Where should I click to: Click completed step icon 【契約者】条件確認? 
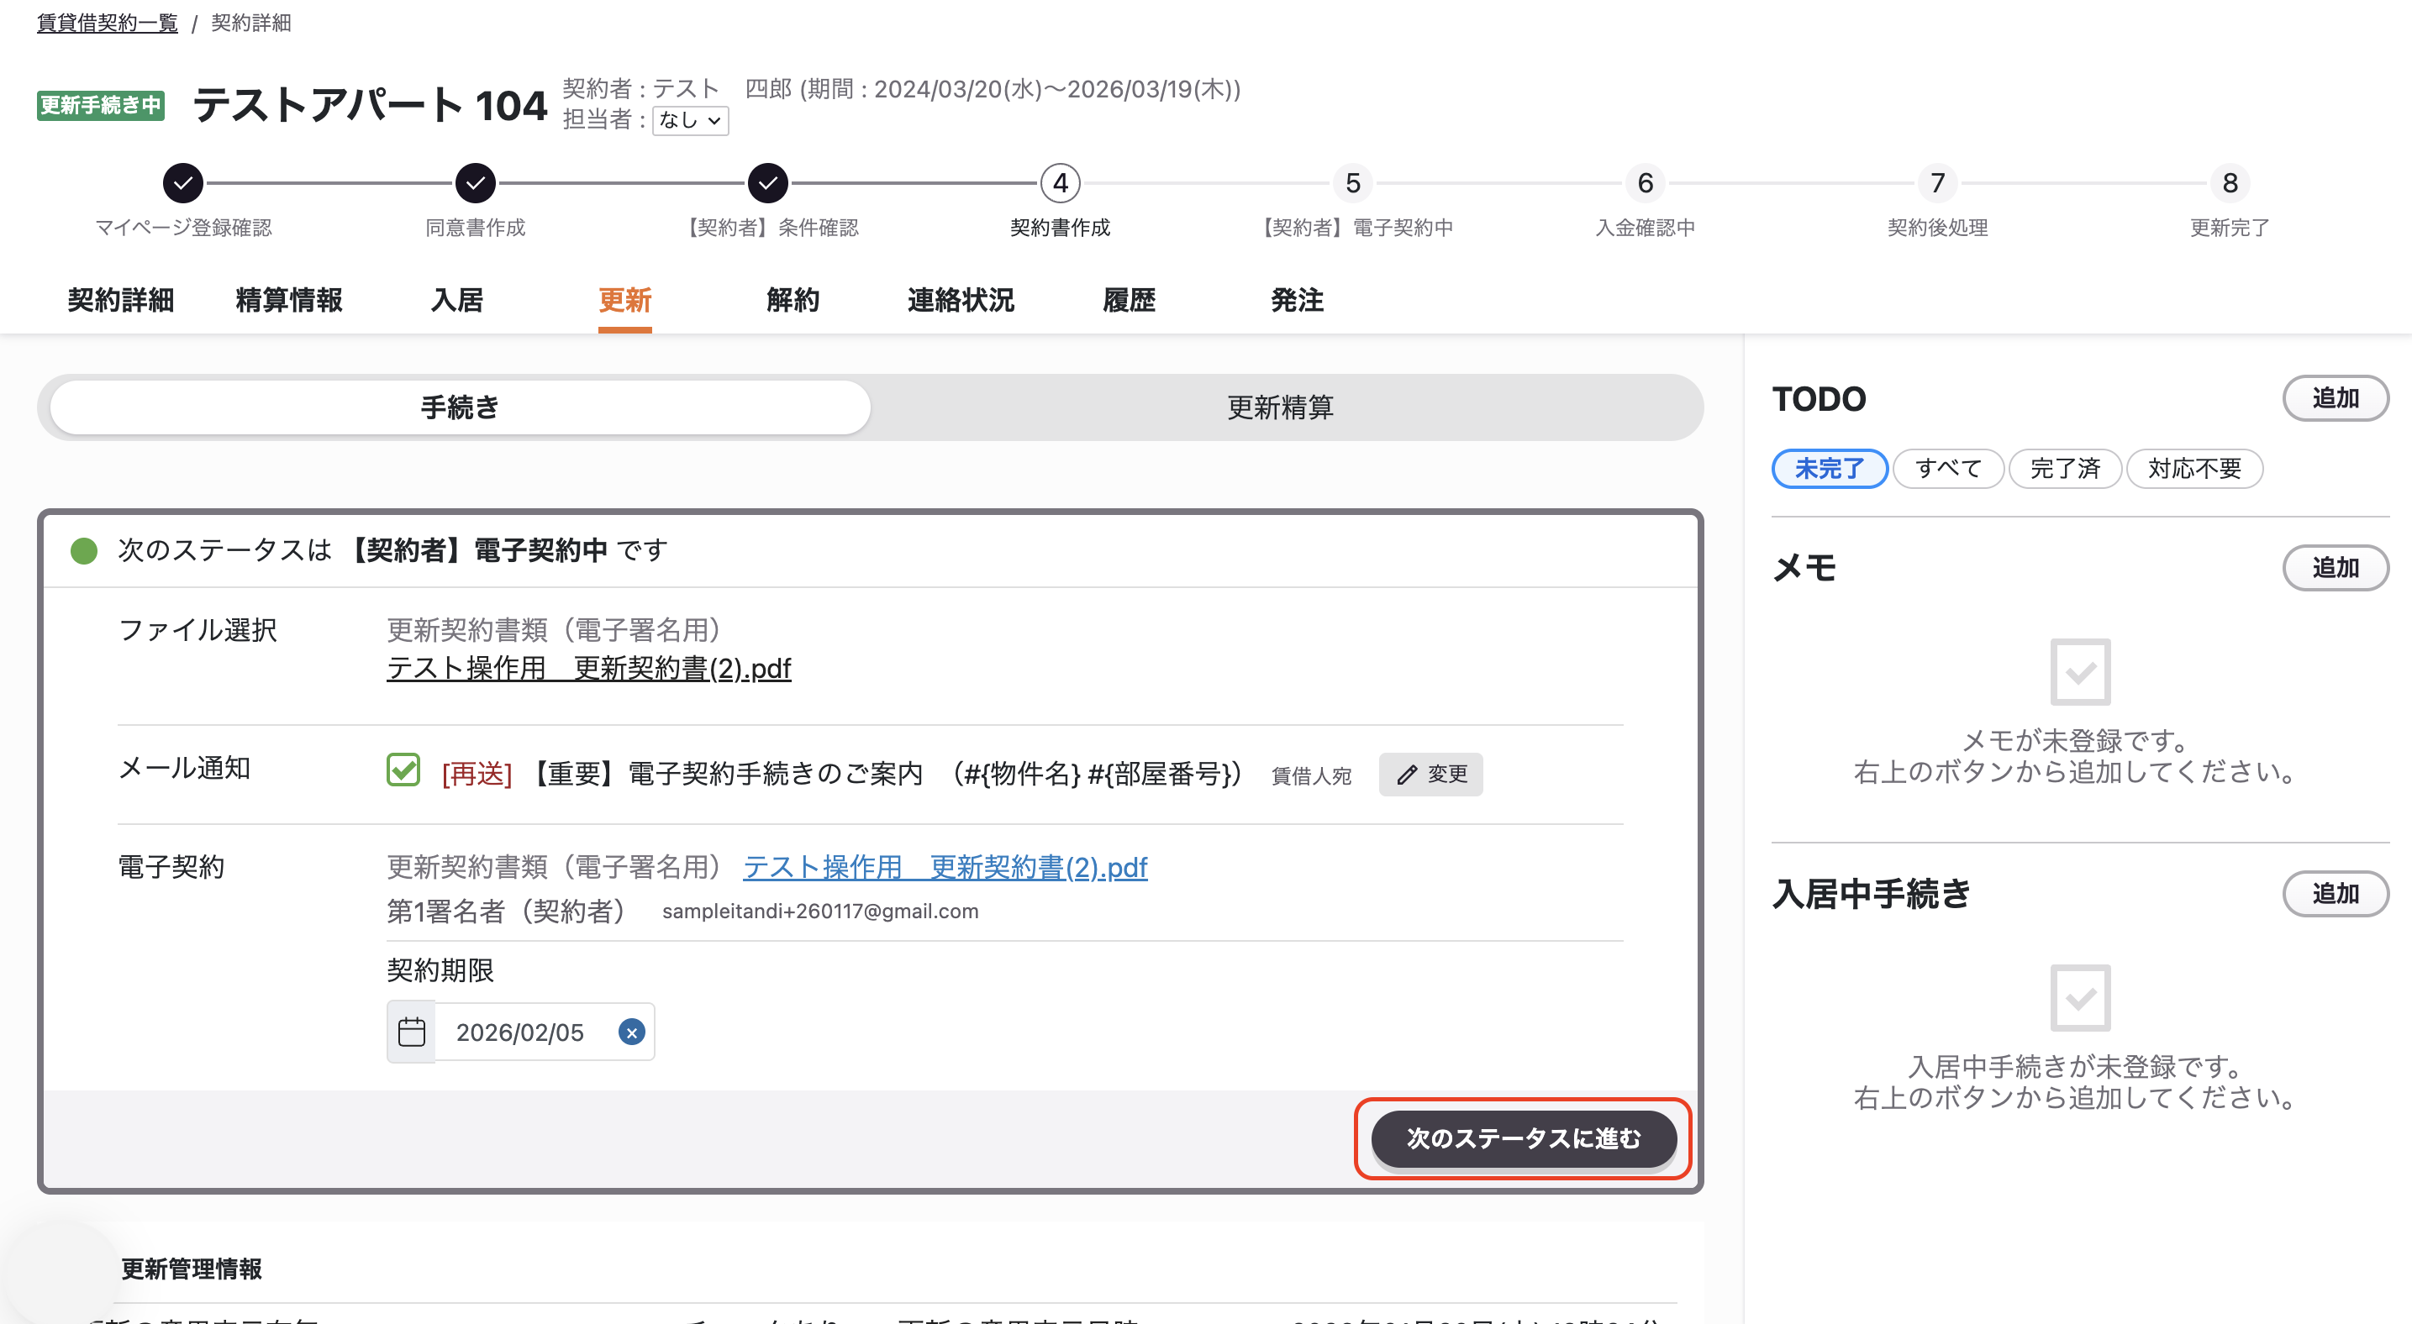click(768, 183)
